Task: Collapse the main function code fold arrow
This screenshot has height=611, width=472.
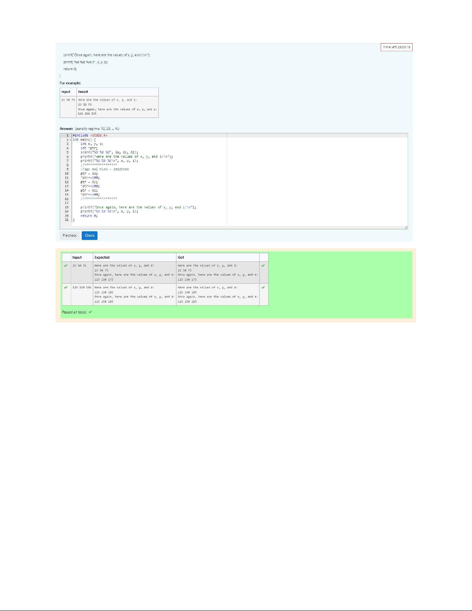Action: [x=70, y=140]
